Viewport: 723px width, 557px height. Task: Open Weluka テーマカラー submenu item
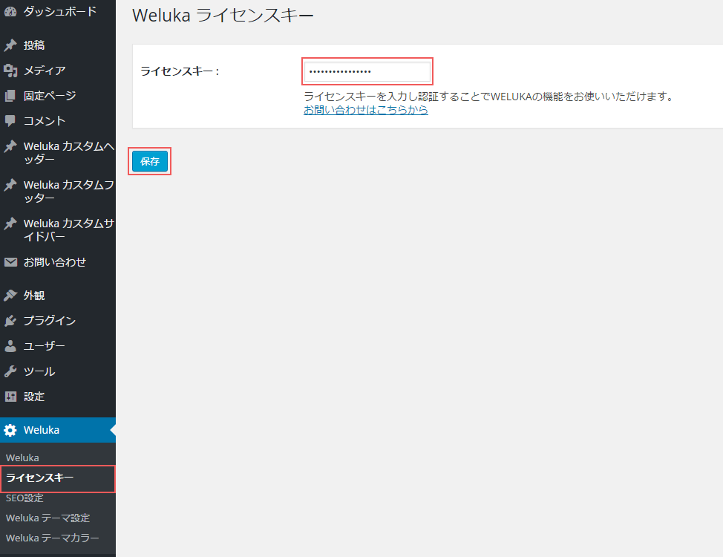click(x=52, y=538)
